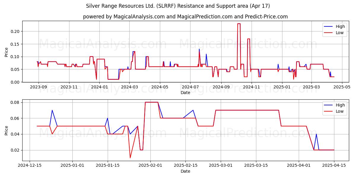Click the 0.01 low dip in bottom chart
The width and height of the screenshot is (356, 178).
130,158
